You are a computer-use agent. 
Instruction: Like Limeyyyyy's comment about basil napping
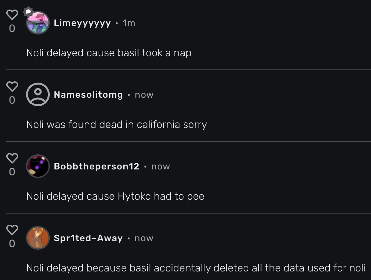pos(12,14)
